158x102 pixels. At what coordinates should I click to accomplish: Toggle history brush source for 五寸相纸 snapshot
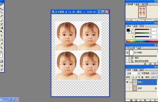(x=127, y=53)
